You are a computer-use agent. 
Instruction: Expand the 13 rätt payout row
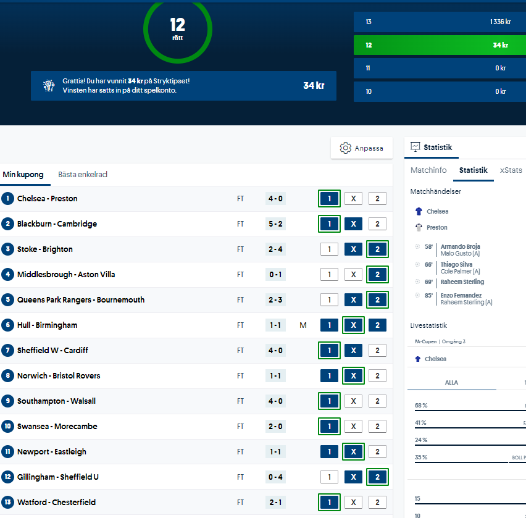coord(438,22)
